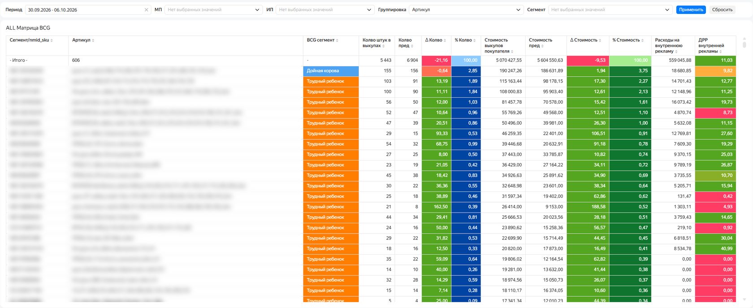Open the ИП filter dropdown
753x308 pixels.
[325, 10]
